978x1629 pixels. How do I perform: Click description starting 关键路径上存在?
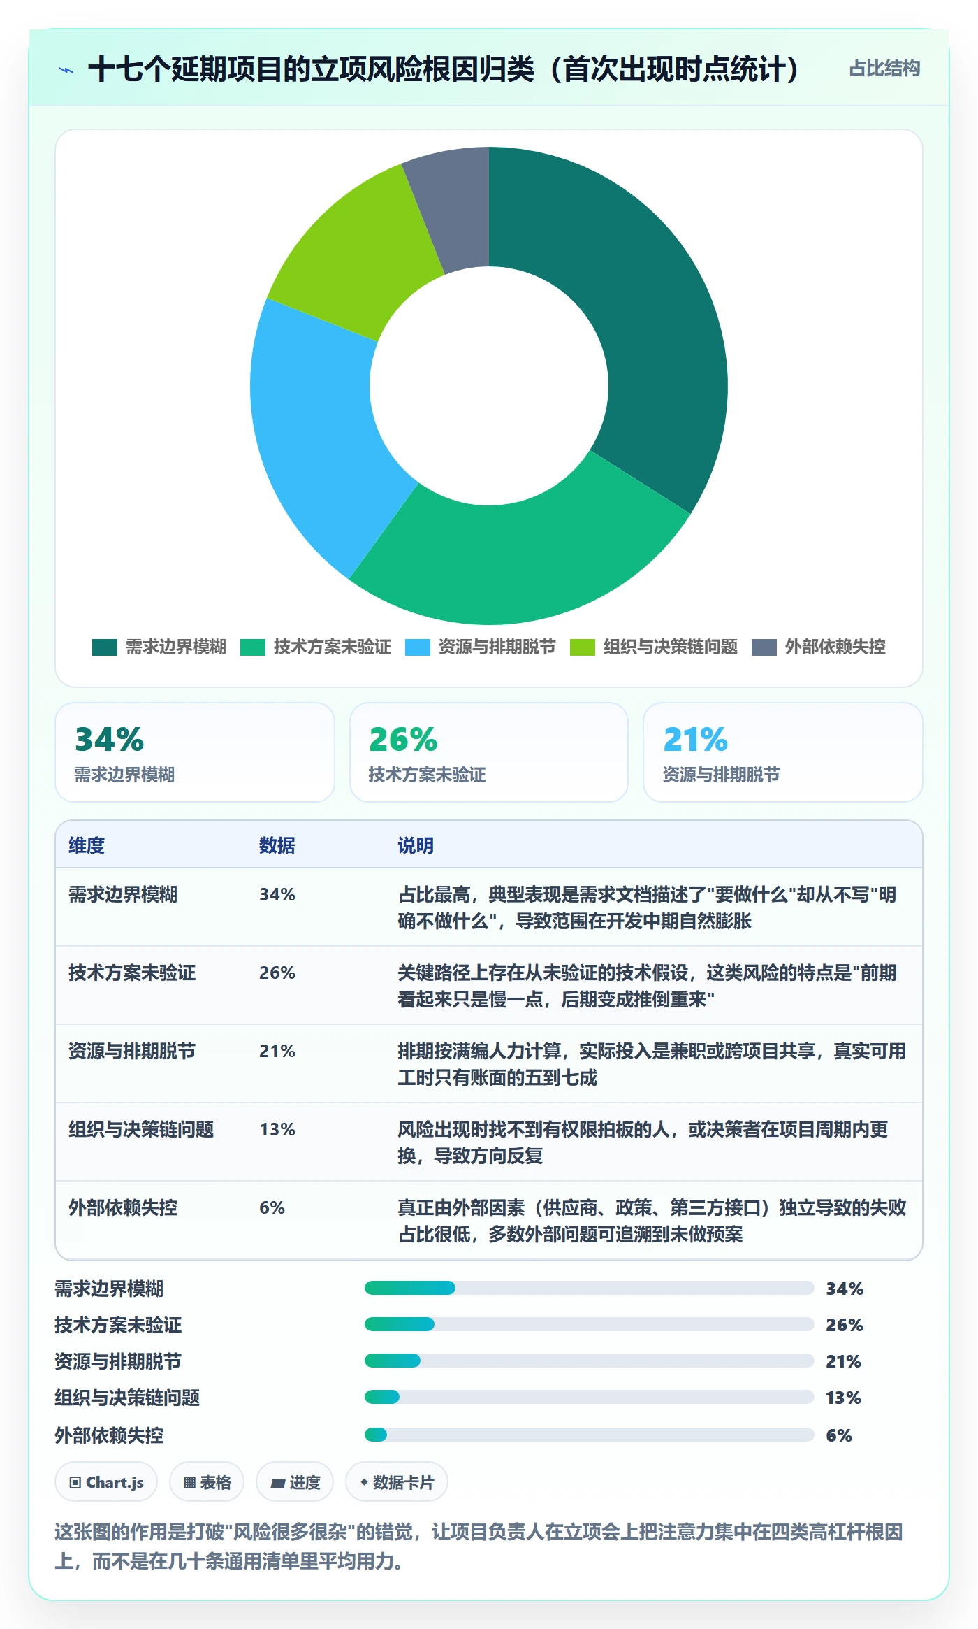[648, 986]
